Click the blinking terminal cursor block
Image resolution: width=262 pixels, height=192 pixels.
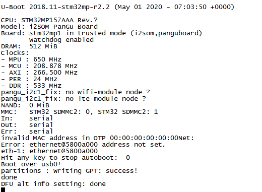[3, 190]
